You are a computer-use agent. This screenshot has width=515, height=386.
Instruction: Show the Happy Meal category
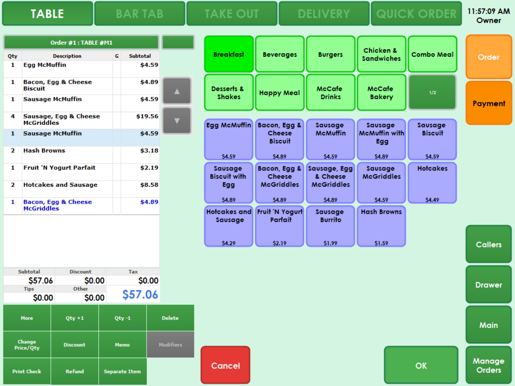280,92
